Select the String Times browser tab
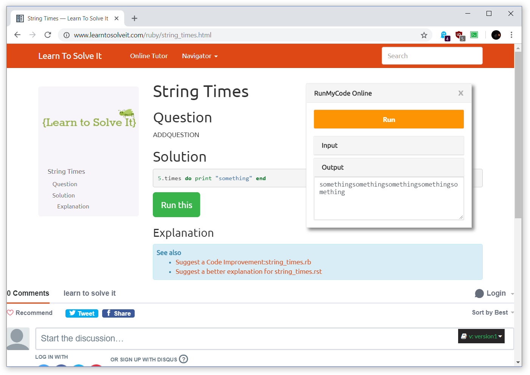The width and height of the screenshot is (530, 375). (67, 18)
